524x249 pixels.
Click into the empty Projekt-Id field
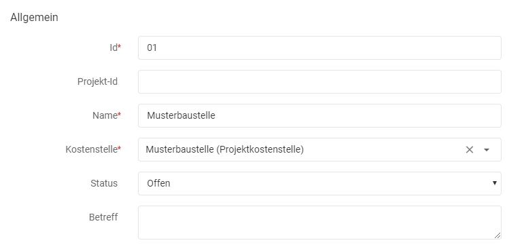(x=319, y=82)
